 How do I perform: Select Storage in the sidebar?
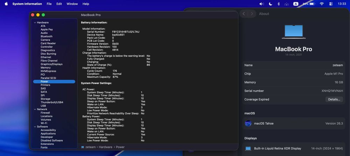(x=45, y=99)
